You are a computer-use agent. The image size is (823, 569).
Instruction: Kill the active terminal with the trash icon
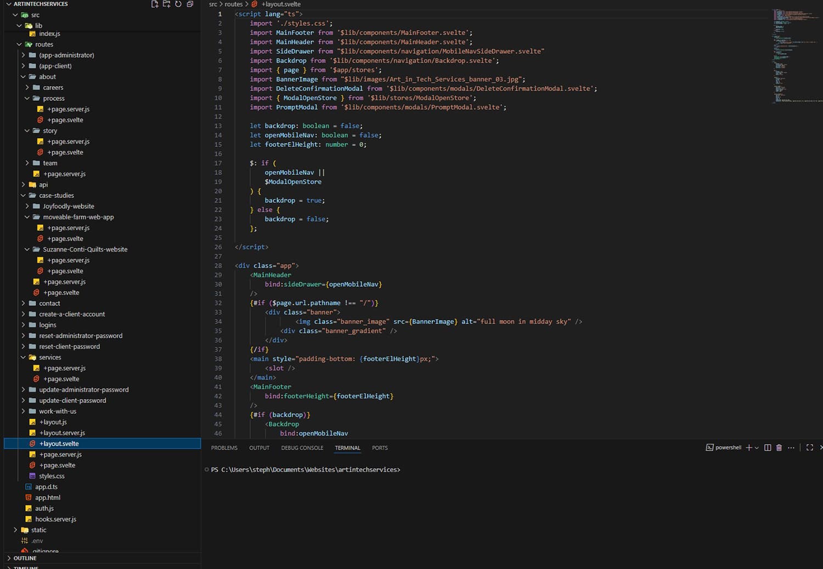pyautogui.click(x=779, y=447)
